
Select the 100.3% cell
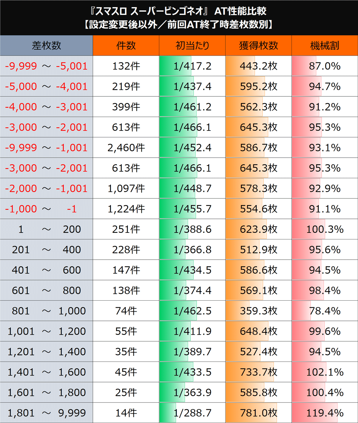pyautogui.click(x=325, y=229)
